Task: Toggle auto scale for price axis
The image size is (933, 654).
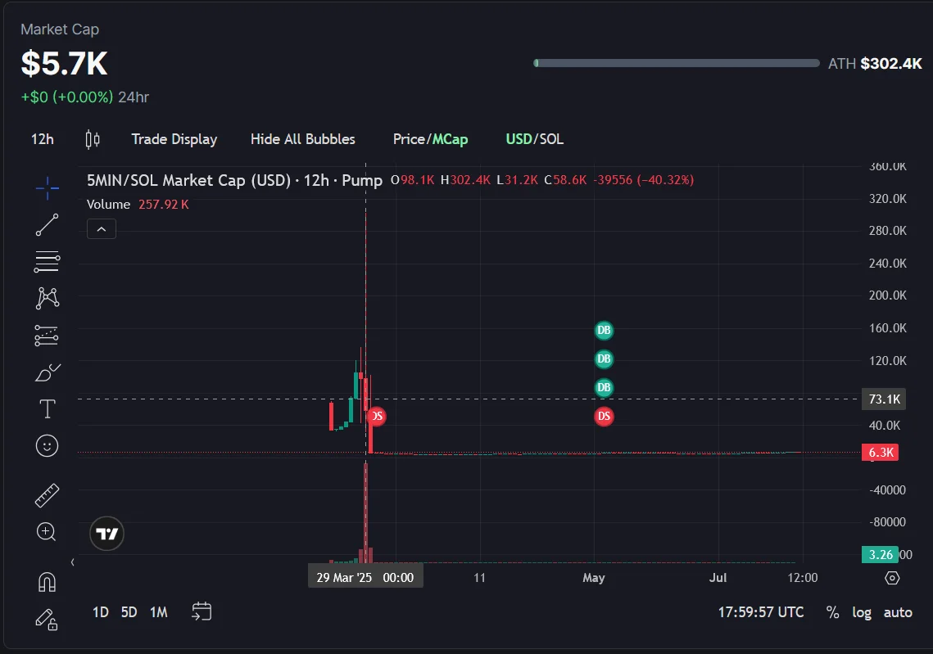Action: coord(898,612)
